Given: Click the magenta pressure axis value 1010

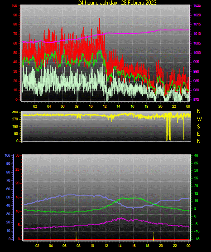Looking at the screenshot, I should [197, 34].
